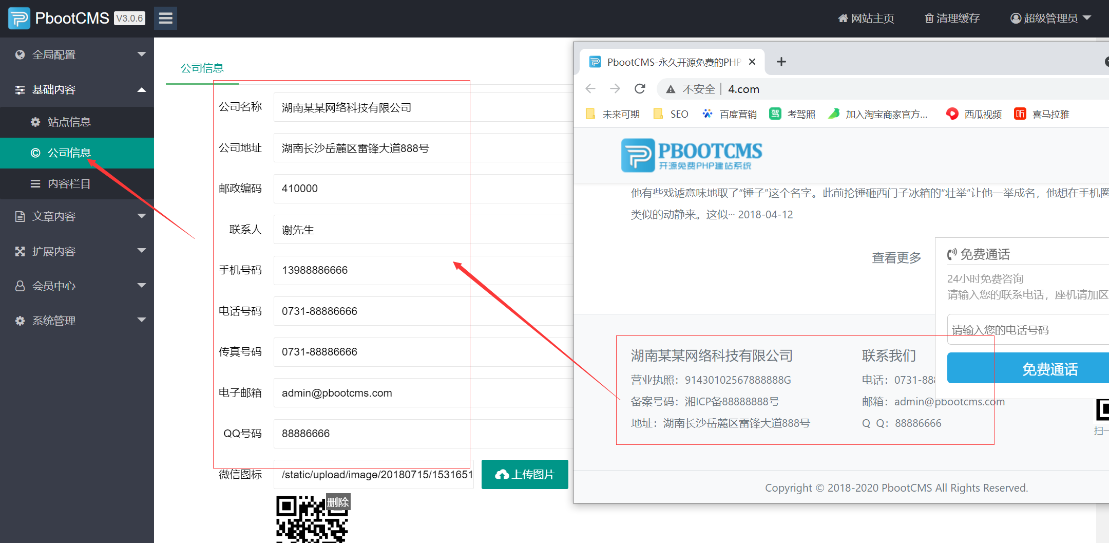Expand the 系统管理 sidebar menu

pyautogui.click(x=77, y=321)
